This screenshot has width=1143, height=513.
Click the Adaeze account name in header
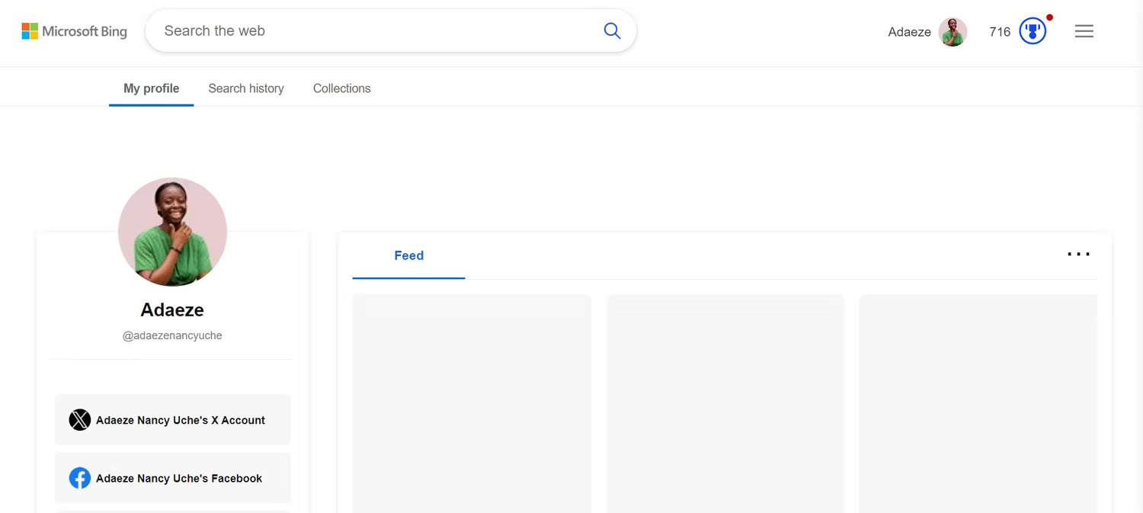coord(909,32)
